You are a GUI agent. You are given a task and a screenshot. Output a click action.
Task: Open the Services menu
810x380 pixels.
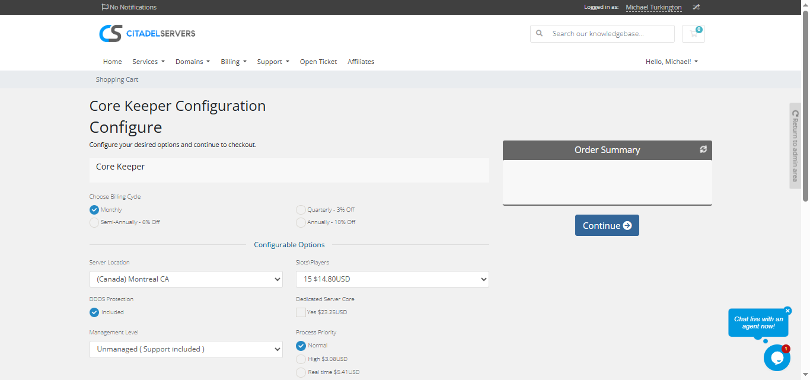(148, 62)
